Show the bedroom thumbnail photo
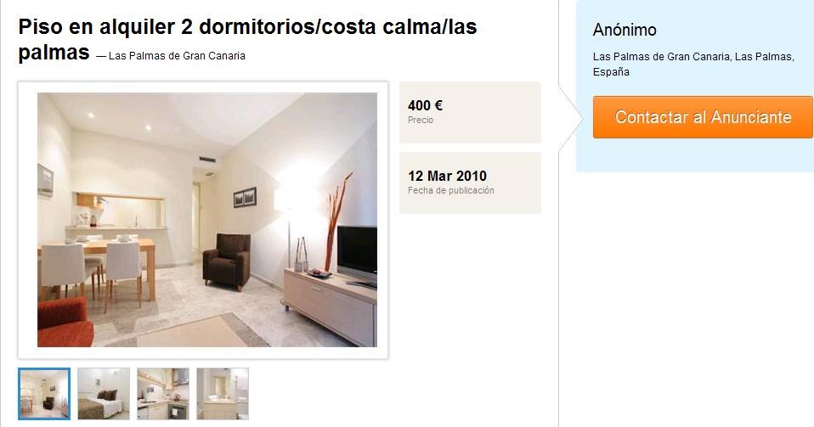The width and height of the screenshot is (814, 427). [104, 394]
